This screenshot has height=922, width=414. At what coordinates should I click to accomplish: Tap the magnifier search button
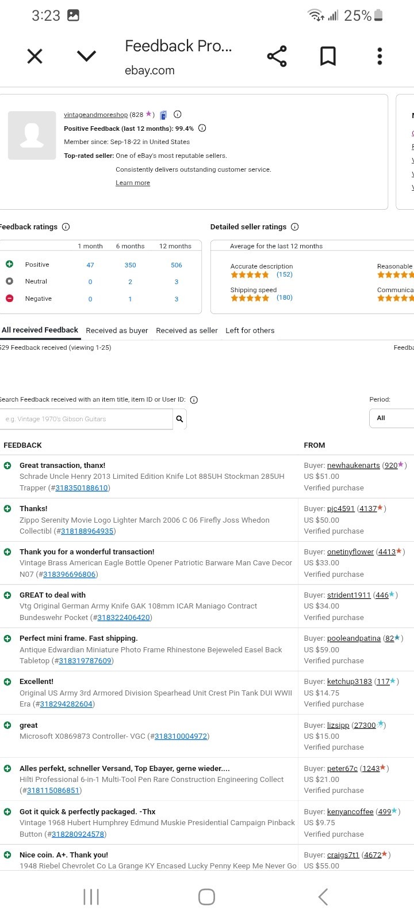pos(179,419)
